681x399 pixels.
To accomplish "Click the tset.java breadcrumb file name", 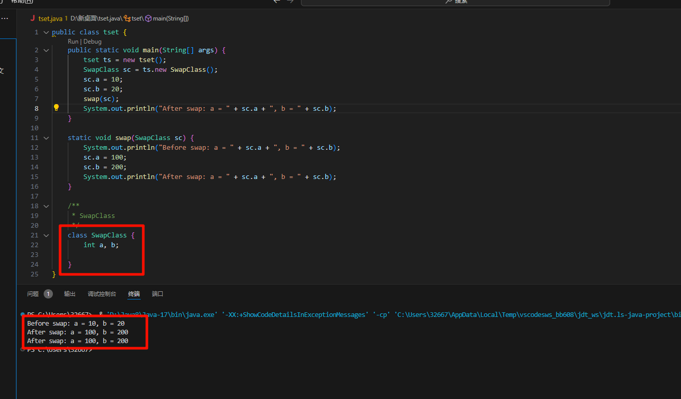I will click(50, 18).
